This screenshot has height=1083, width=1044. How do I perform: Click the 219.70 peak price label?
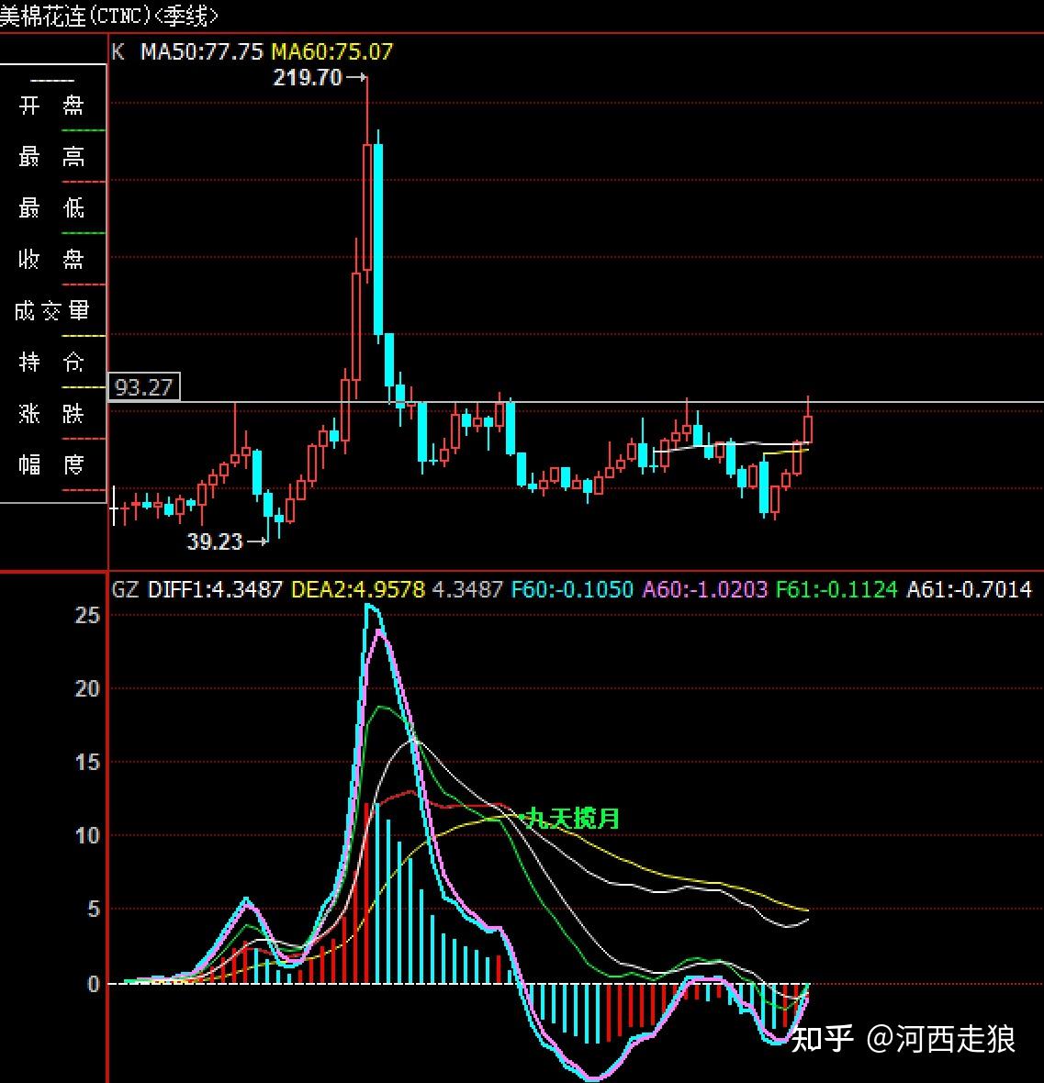(308, 77)
